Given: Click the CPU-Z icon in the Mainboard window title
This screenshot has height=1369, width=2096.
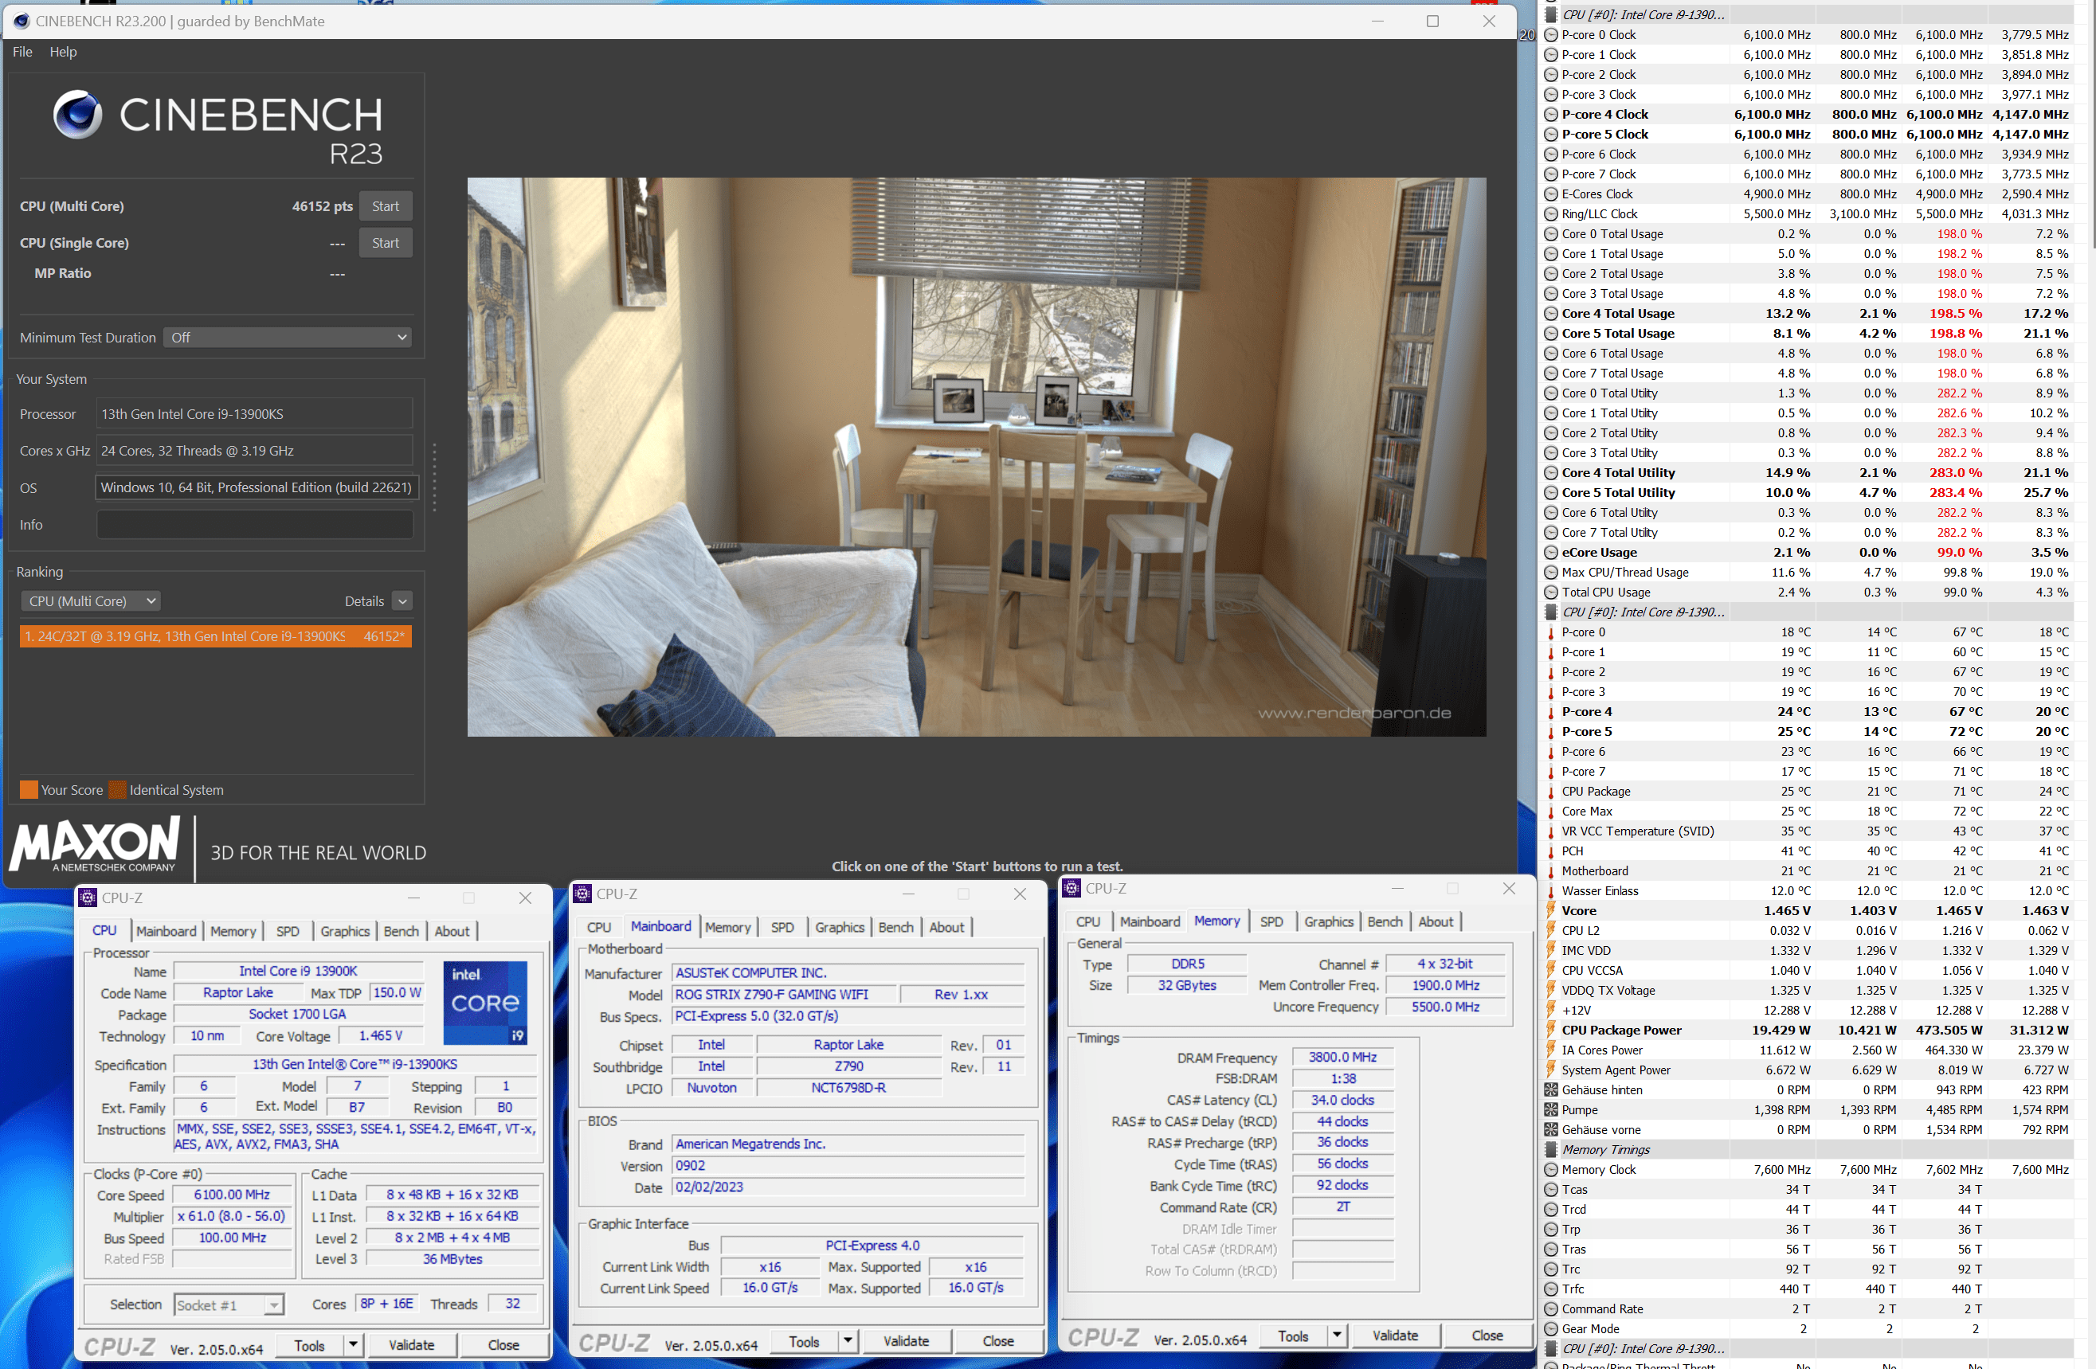Looking at the screenshot, I should [582, 894].
